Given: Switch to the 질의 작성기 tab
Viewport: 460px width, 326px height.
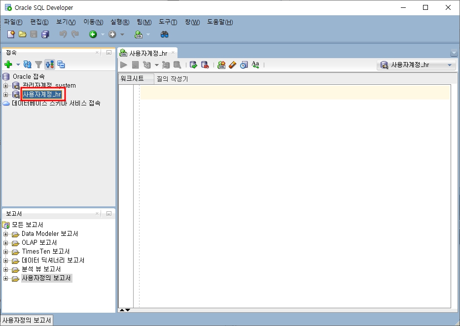Looking at the screenshot, I should pos(172,79).
